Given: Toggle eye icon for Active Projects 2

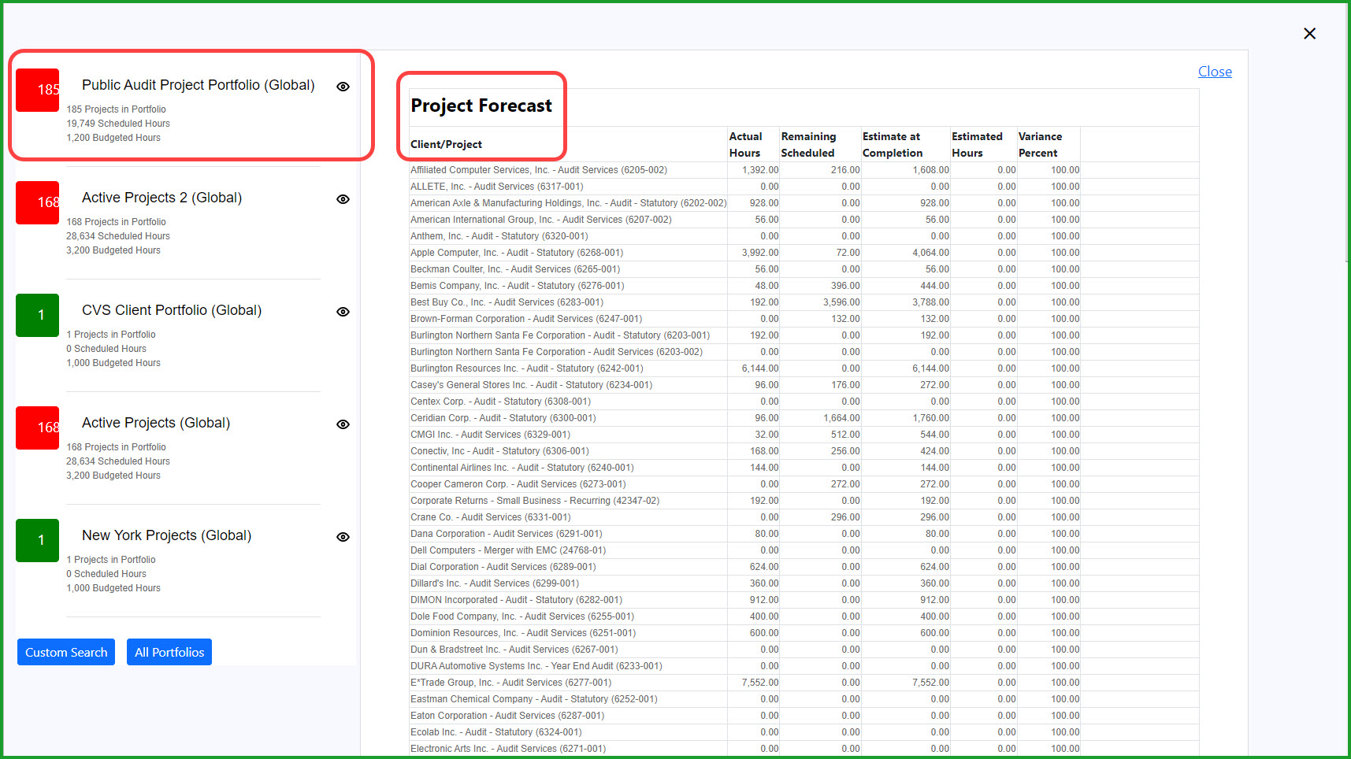Looking at the screenshot, I should [343, 199].
